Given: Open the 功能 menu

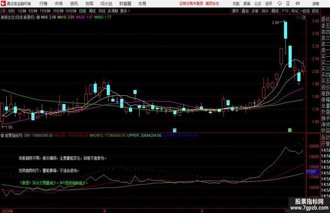Looking at the screenshot, I should (x=236, y=3).
